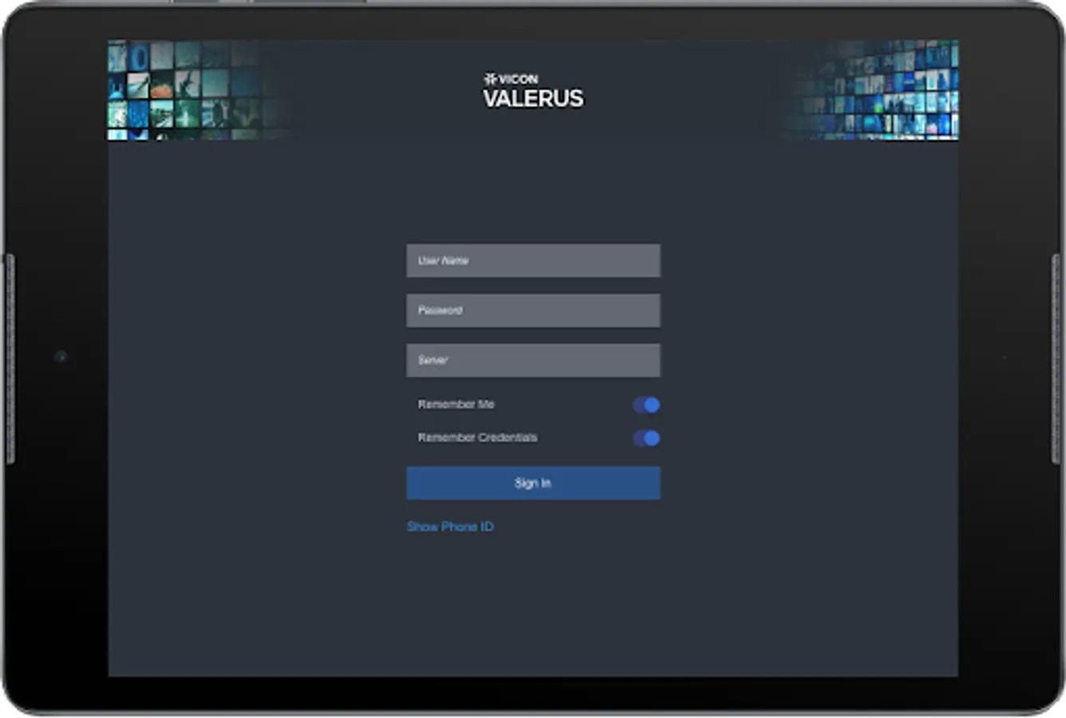
Task: Open the Show Phone ID link
Action: pyautogui.click(x=450, y=527)
